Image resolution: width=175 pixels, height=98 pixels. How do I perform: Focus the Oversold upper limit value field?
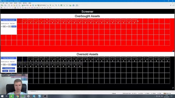coord(10,65)
